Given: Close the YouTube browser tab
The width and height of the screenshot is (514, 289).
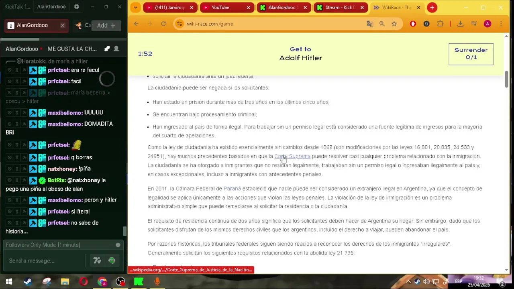Looking at the screenshot, I should click(248, 7).
